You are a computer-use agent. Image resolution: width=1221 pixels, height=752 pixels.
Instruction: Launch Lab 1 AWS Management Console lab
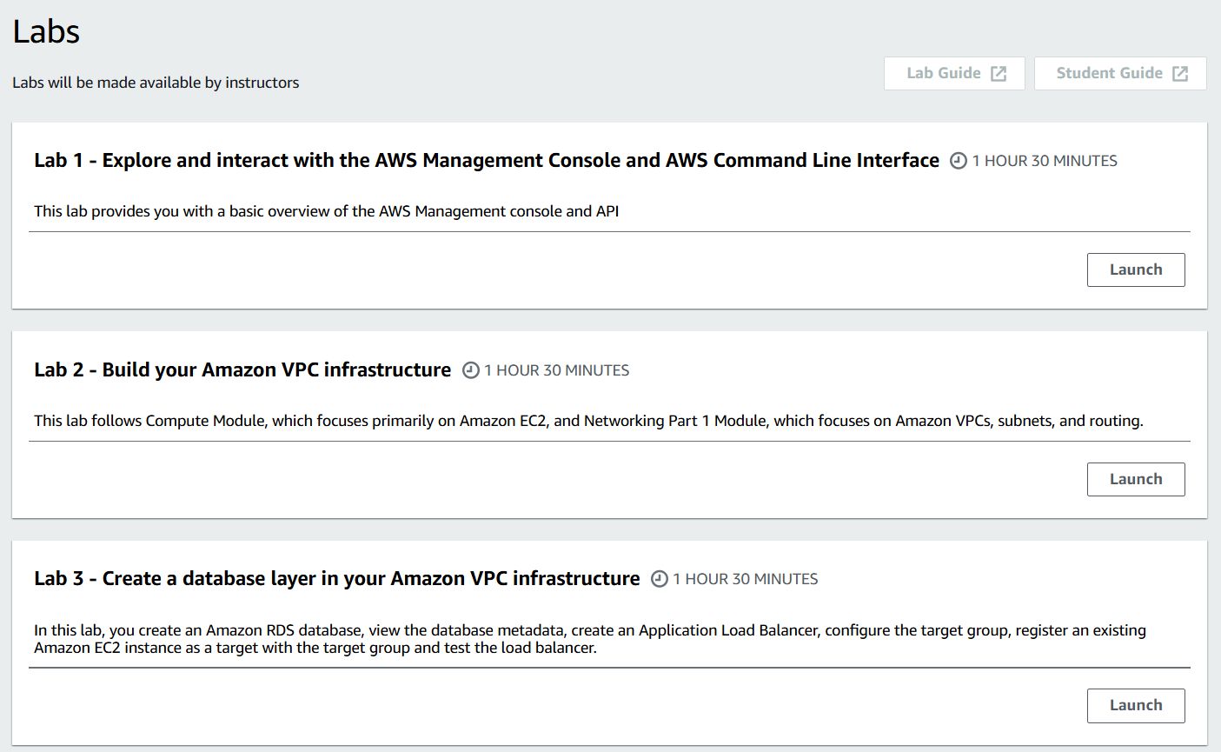pos(1136,270)
